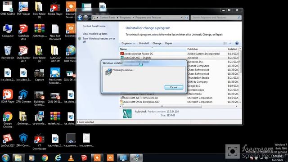Open SketchUp from the taskbar
The image size is (288, 162).
pos(84,158)
